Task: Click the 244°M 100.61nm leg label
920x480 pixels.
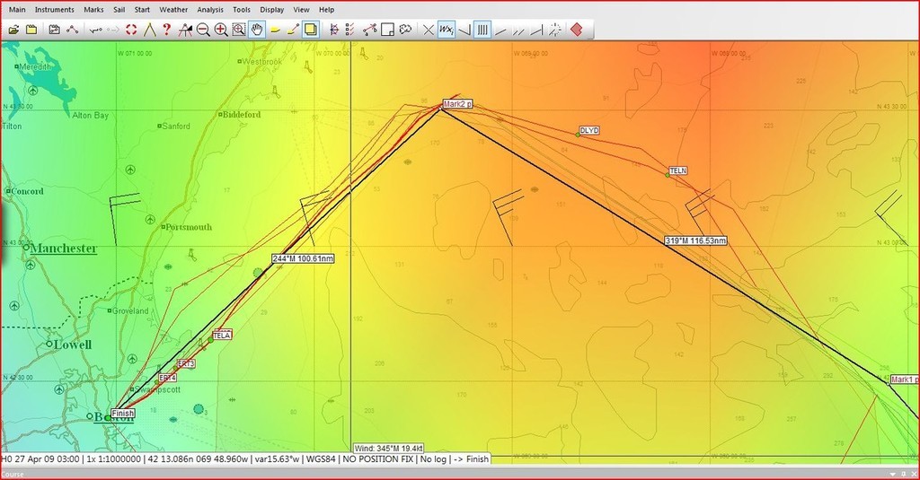Action: [x=303, y=258]
